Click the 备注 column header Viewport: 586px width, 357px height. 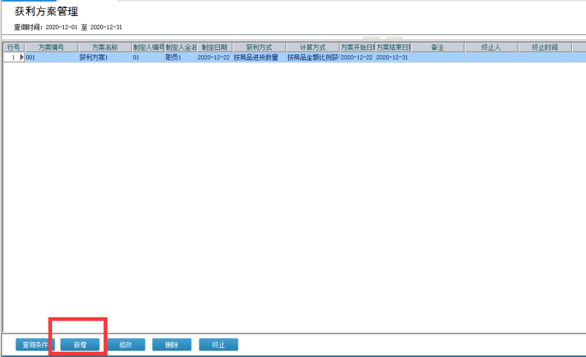[x=437, y=47]
